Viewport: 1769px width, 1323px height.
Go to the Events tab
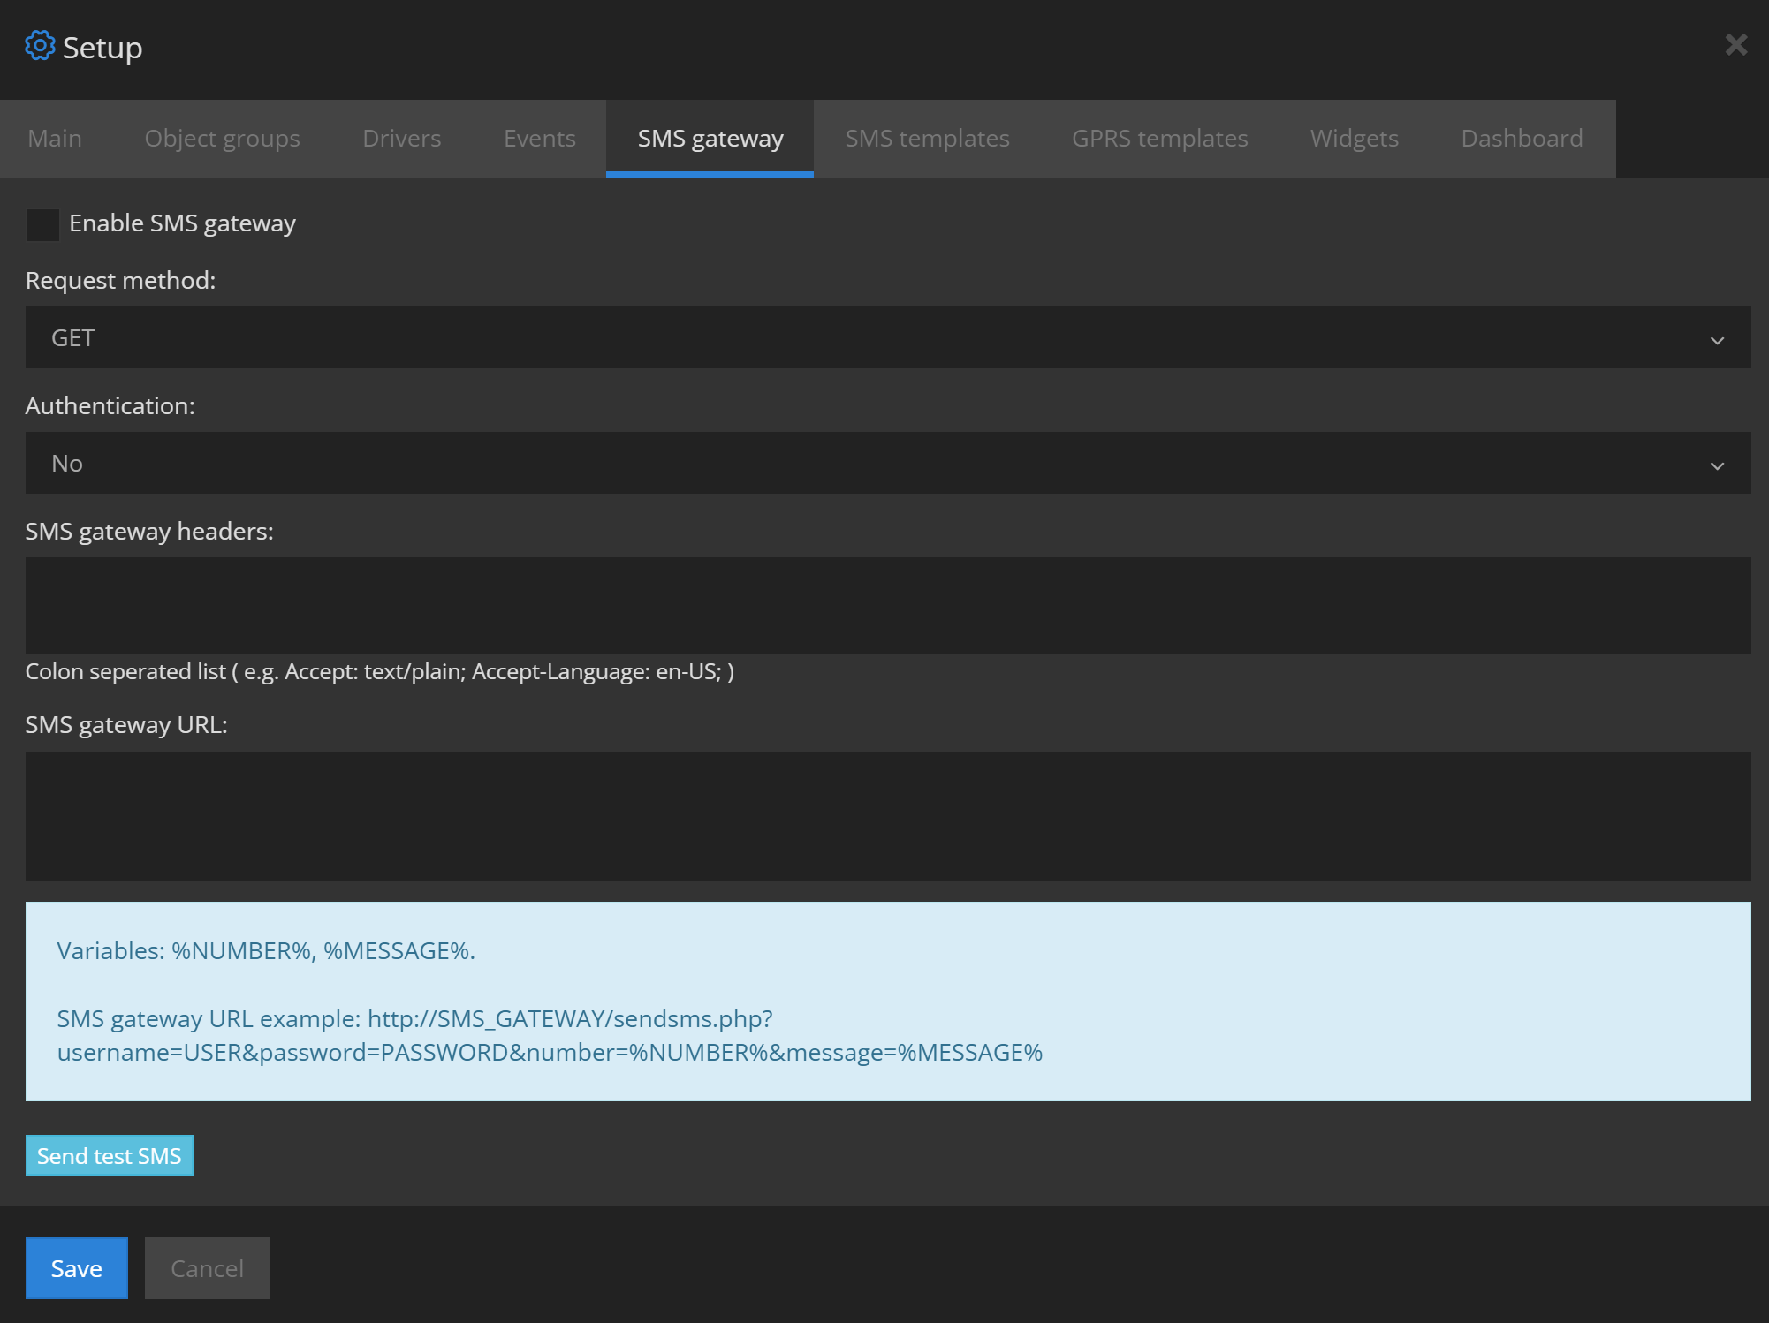tap(539, 139)
